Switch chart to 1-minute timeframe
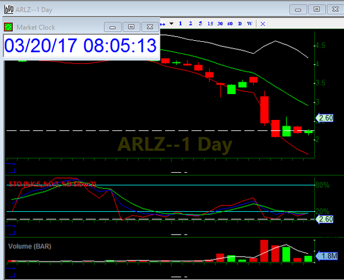The width and height of the screenshot is (344, 280). pos(180,24)
